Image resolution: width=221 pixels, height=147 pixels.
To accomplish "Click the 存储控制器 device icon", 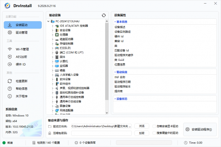I will coord(57,44).
